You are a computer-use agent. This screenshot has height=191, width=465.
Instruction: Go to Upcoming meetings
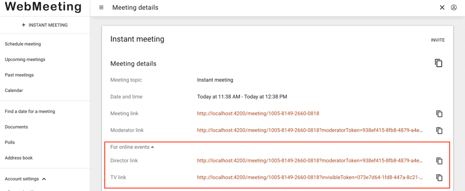(25, 60)
